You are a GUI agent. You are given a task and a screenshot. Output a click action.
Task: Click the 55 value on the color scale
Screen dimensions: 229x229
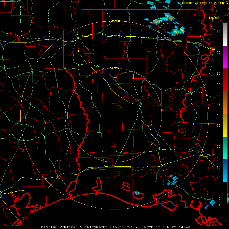(x=219, y=84)
